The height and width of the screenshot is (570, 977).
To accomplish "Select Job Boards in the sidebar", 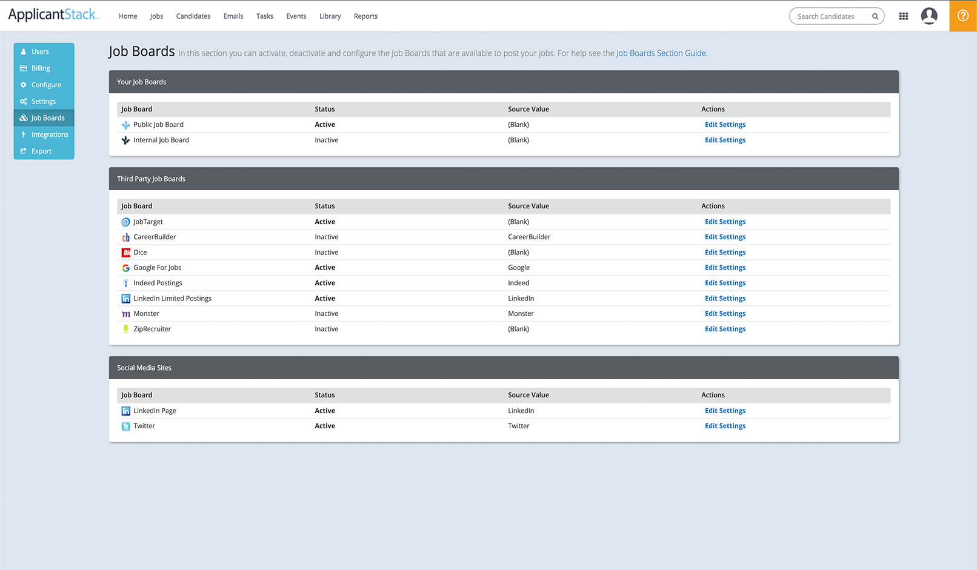I will coord(44,118).
